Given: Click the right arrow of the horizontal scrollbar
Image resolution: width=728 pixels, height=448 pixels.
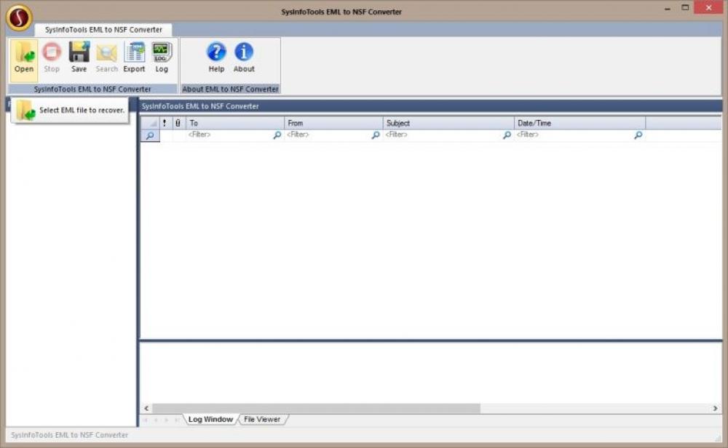Looking at the screenshot, I should (716, 408).
